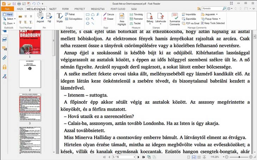
Task: Click the open folder icon in the quick toolbar
Action: click(9, 4)
